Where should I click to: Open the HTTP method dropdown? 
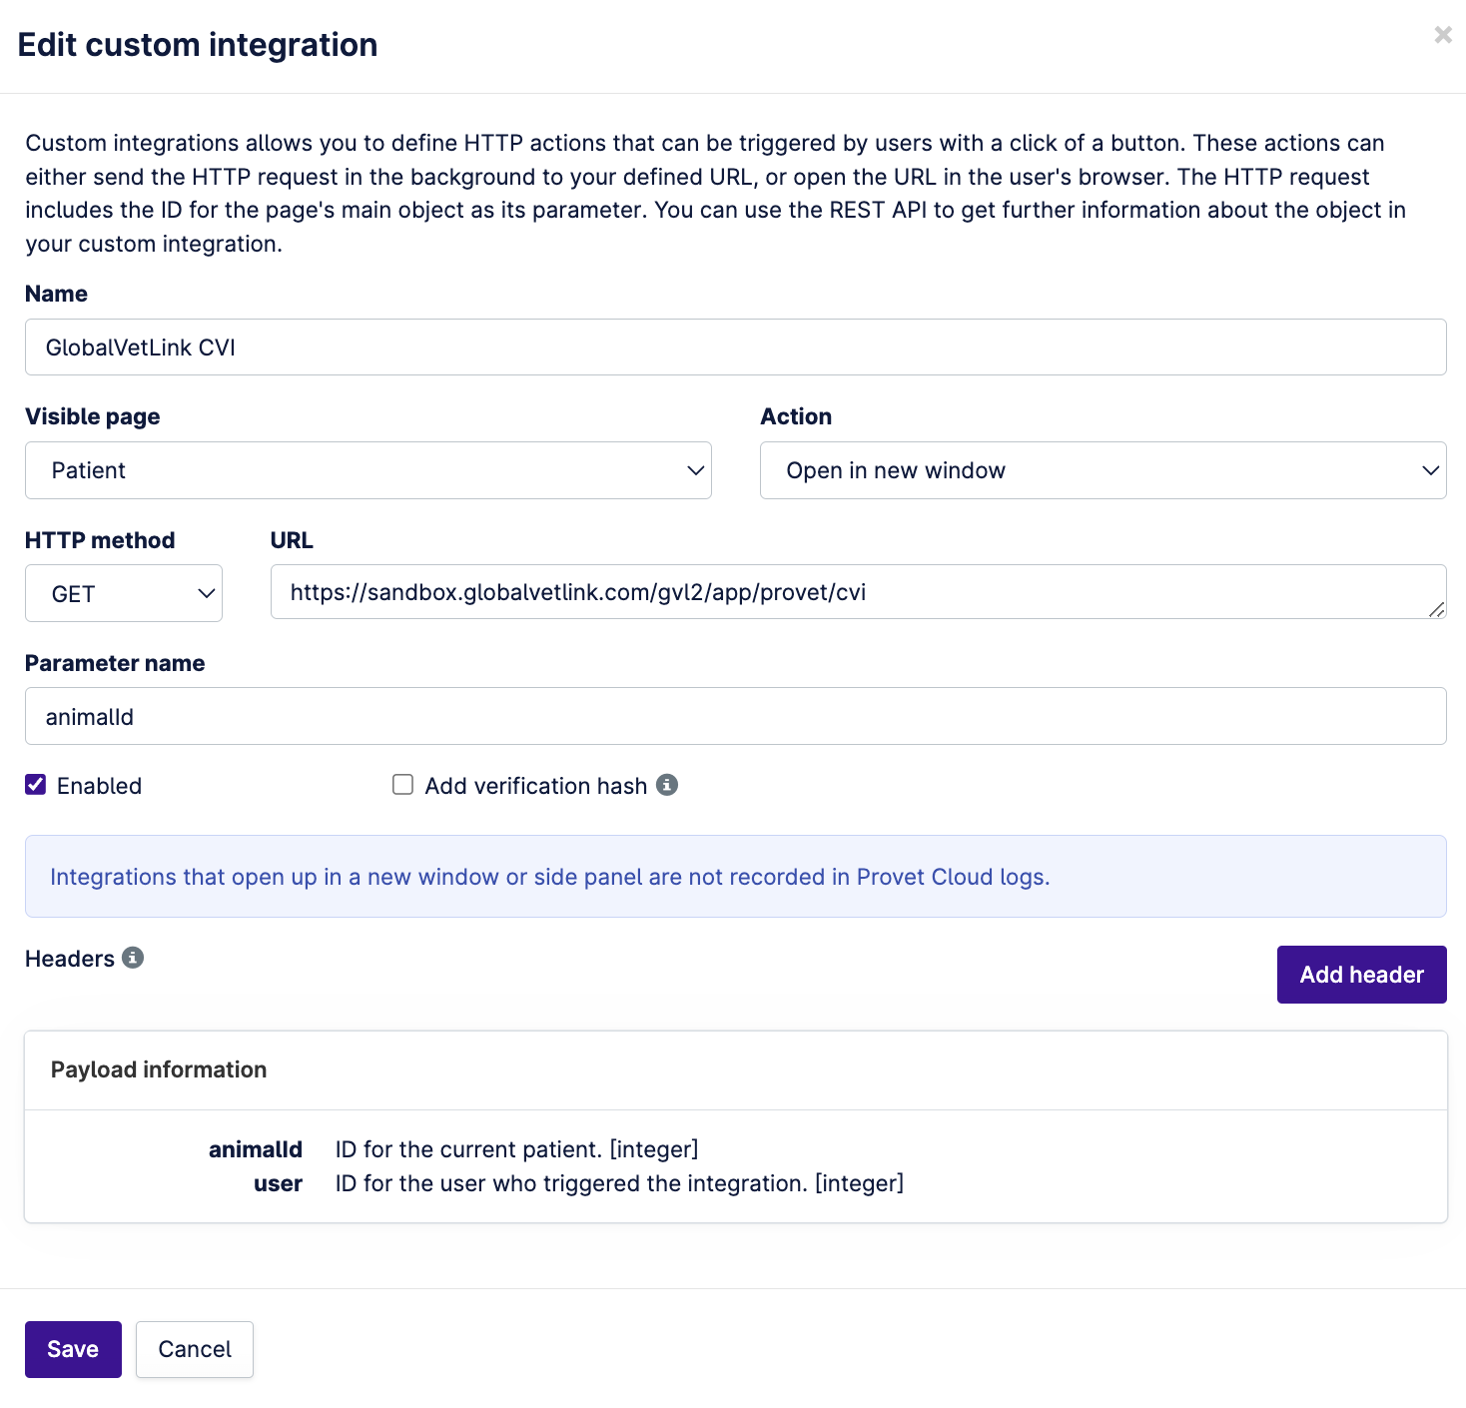pos(124,593)
